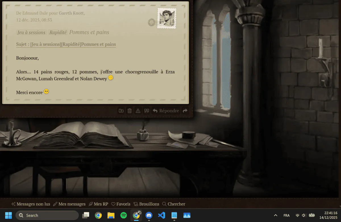Open the Favoris section

pyautogui.click(x=121, y=204)
